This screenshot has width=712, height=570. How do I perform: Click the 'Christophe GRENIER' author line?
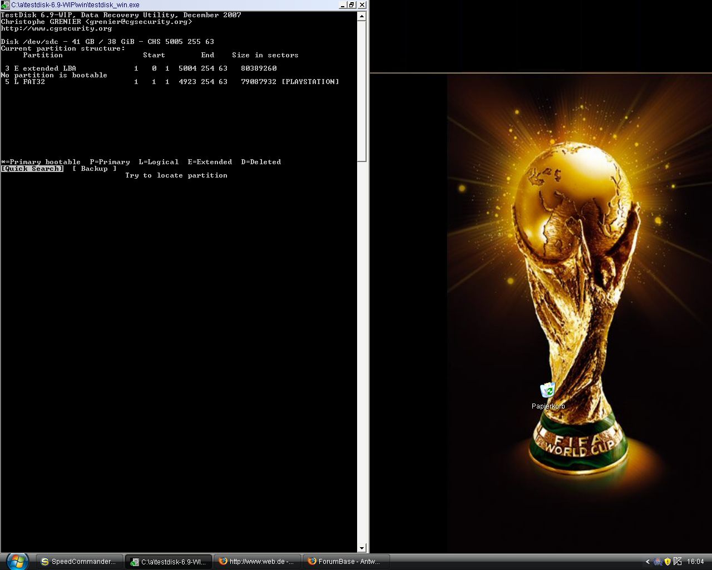[x=96, y=22]
